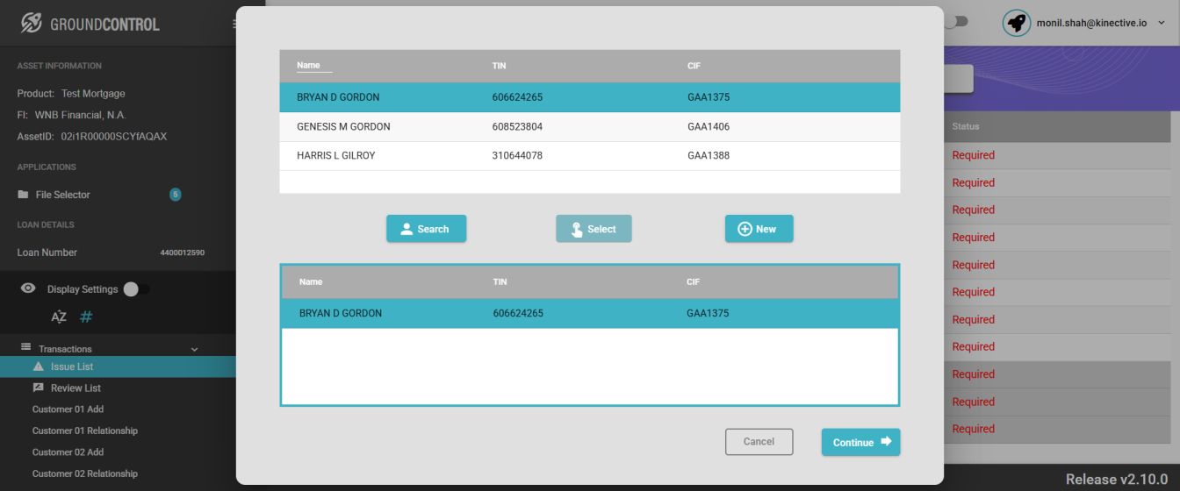Toggle the switch near the user avatar
This screenshot has height=491, width=1180.
[955, 21]
